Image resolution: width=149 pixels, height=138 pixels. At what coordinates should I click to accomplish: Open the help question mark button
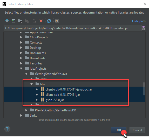(x=7, y=129)
